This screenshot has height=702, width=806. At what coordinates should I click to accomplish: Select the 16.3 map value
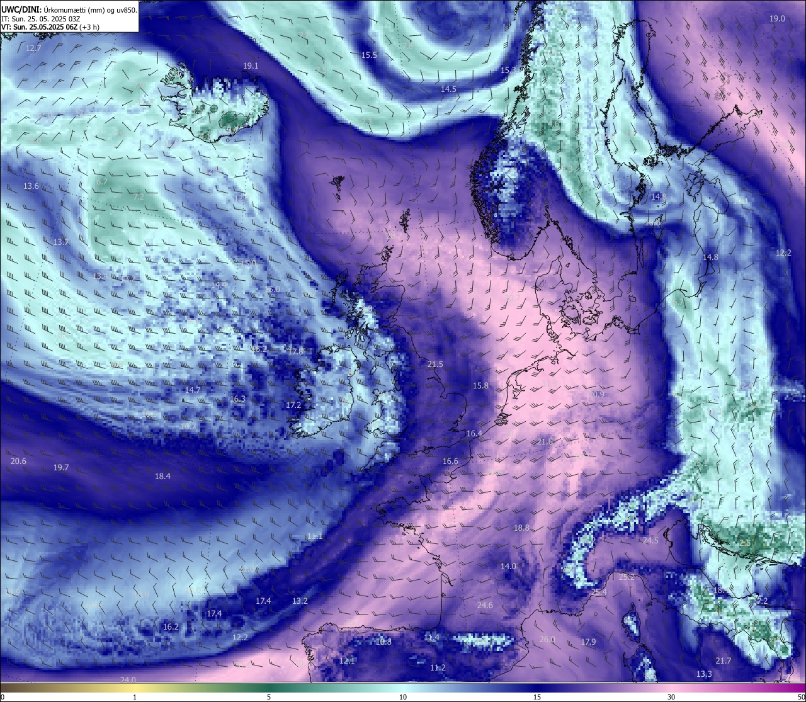[237, 399]
